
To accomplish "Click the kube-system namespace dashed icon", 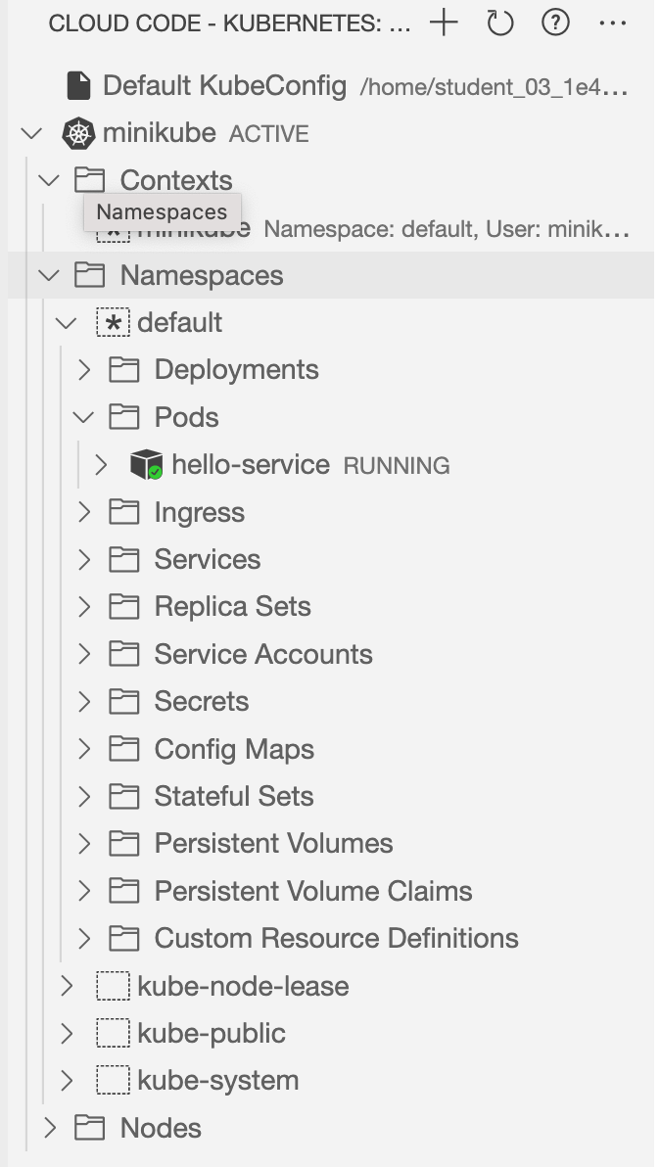I will point(114,1081).
